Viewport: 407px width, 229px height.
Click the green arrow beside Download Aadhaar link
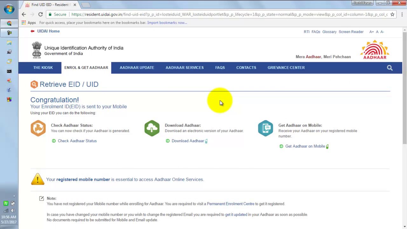click(x=168, y=141)
